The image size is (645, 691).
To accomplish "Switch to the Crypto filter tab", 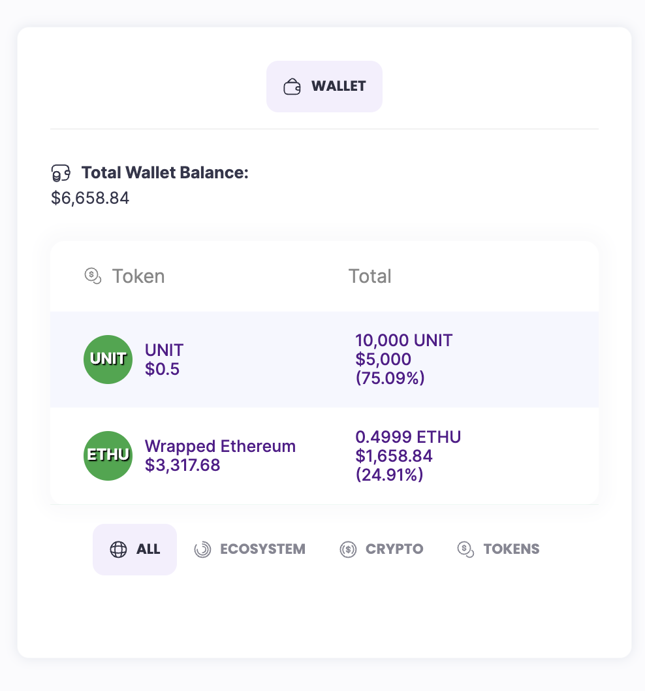I will [382, 550].
